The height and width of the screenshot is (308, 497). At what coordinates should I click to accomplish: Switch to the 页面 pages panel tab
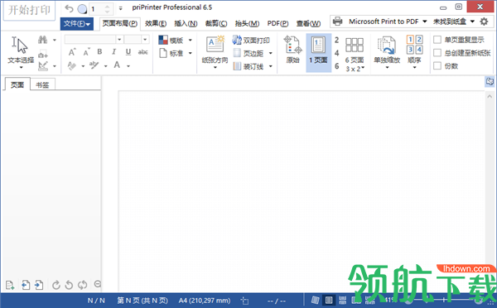point(17,84)
